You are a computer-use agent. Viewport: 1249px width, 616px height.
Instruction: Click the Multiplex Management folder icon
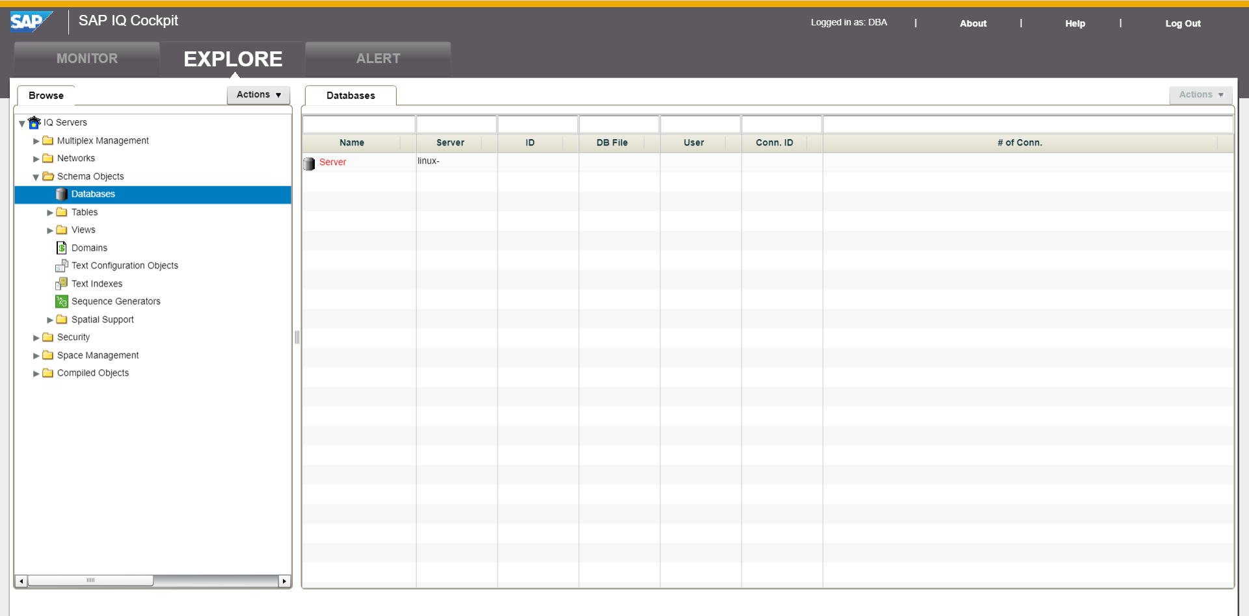pos(48,140)
